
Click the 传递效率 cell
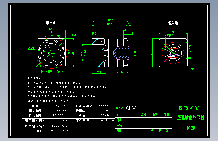(x=82, y=111)
